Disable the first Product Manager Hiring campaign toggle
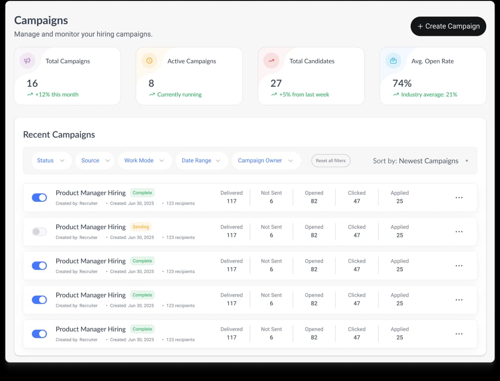The width and height of the screenshot is (500, 381). (x=39, y=197)
